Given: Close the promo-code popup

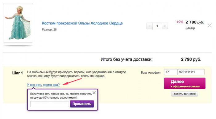Looking at the screenshot, I should [x=94, y=93].
